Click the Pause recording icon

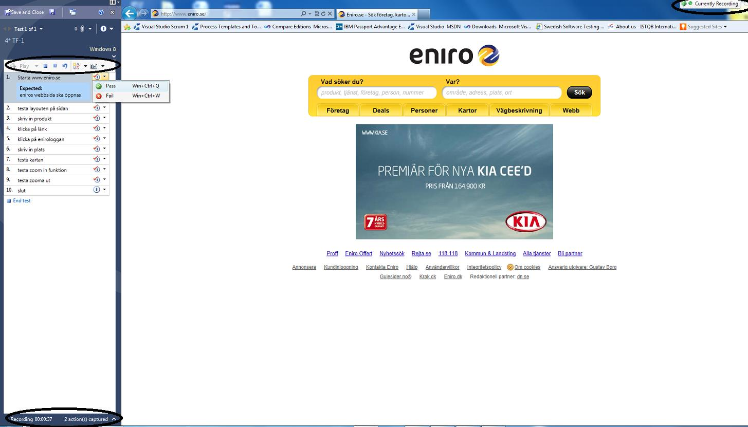(x=55, y=66)
